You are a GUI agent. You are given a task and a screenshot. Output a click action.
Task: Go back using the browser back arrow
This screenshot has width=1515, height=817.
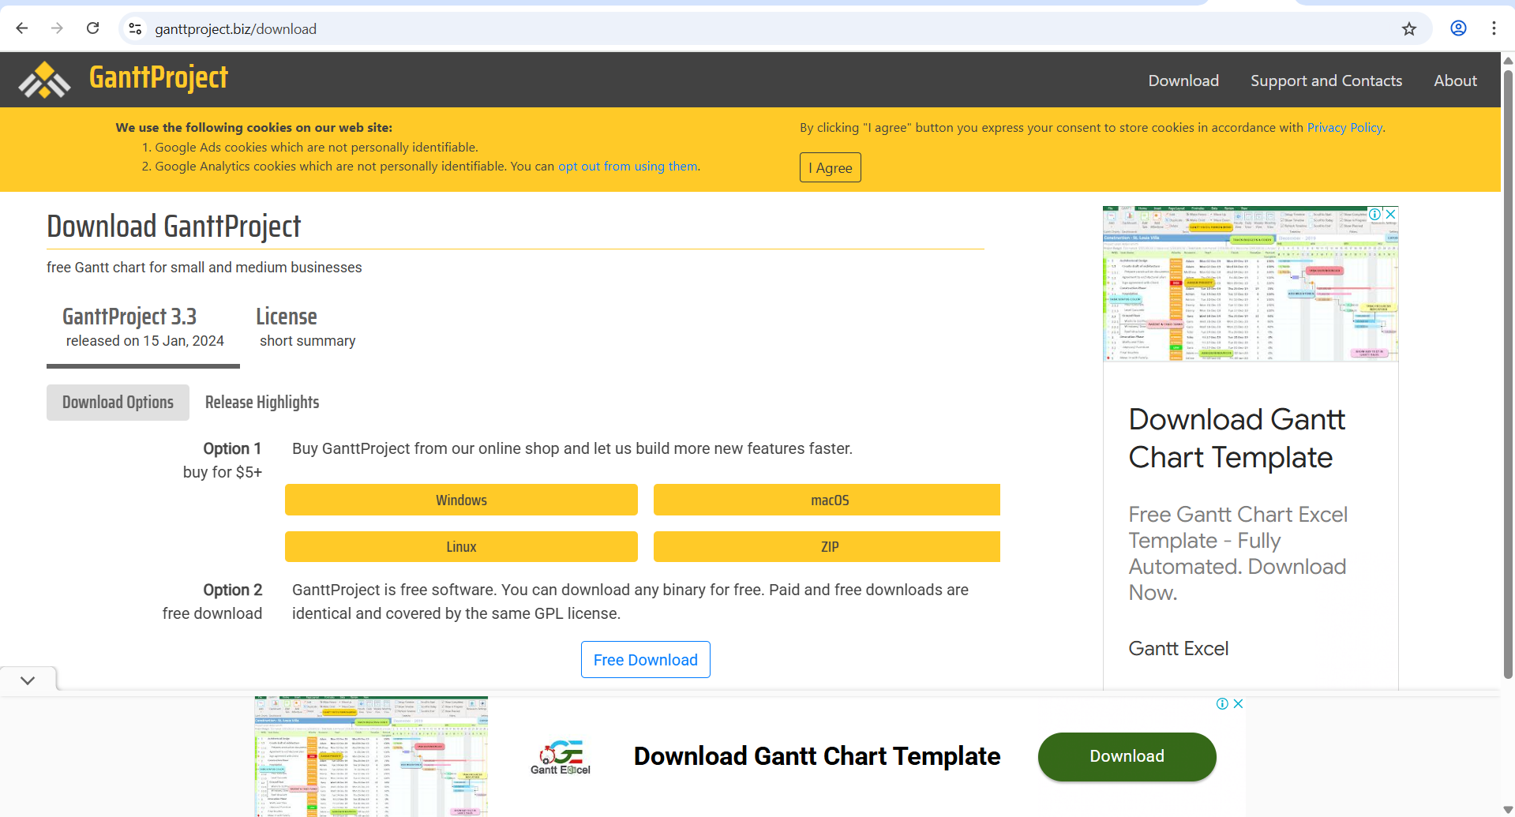[22, 28]
